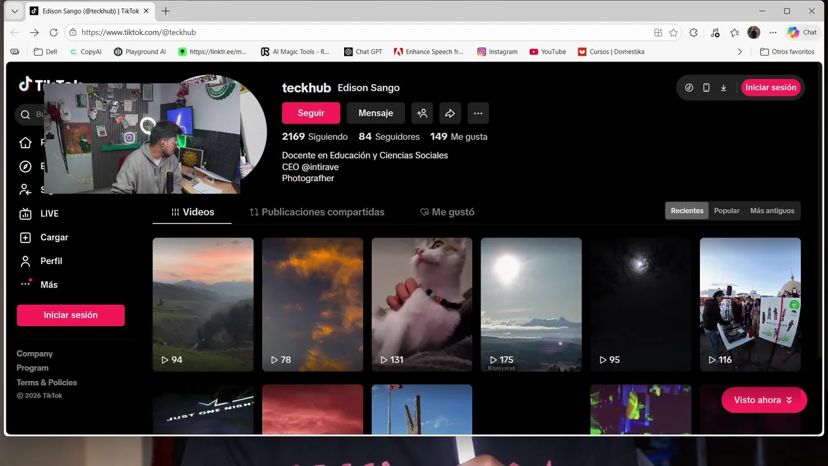Open the DJ street video with 116 views

(750, 304)
